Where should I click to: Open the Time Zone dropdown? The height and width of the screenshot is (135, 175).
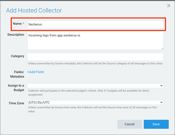pos(95,102)
